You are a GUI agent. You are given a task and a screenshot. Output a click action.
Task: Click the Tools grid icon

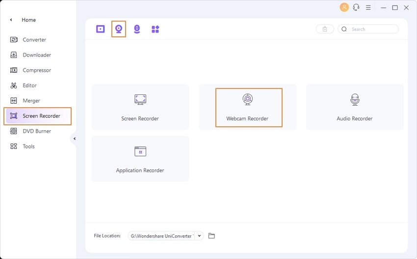pos(14,146)
